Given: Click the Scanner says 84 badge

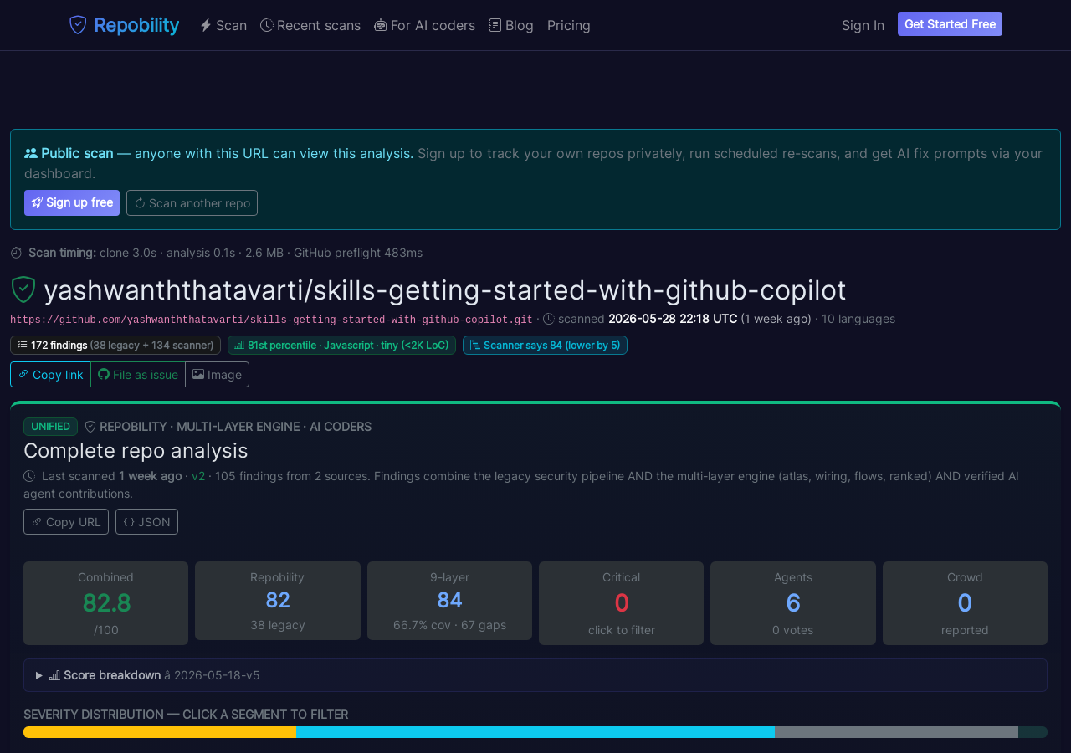Looking at the screenshot, I should point(545,345).
